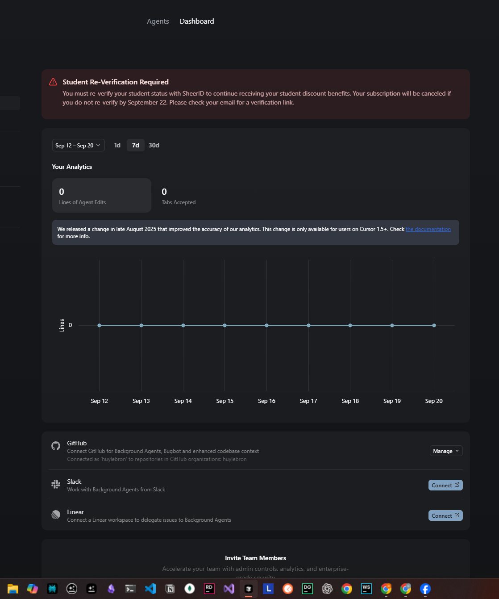499x599 pixels.
Task: Open the Terminal taskbar icon
Action: click(x=131, y=589)
